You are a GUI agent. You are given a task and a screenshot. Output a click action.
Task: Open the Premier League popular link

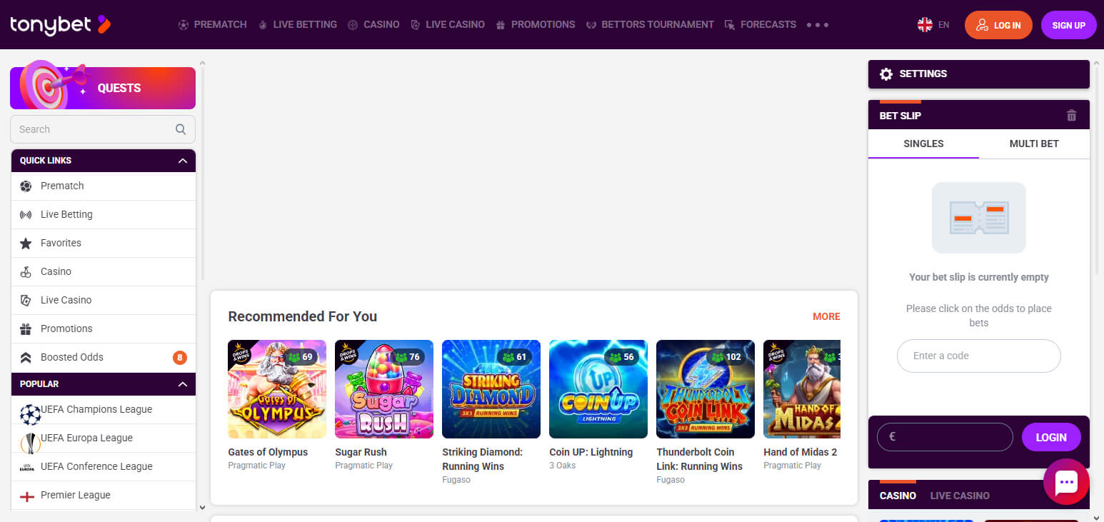[x=104, y=495]
